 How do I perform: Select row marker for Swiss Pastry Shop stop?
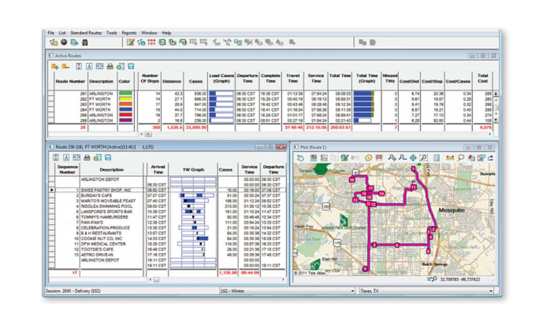tap(52, 191)
